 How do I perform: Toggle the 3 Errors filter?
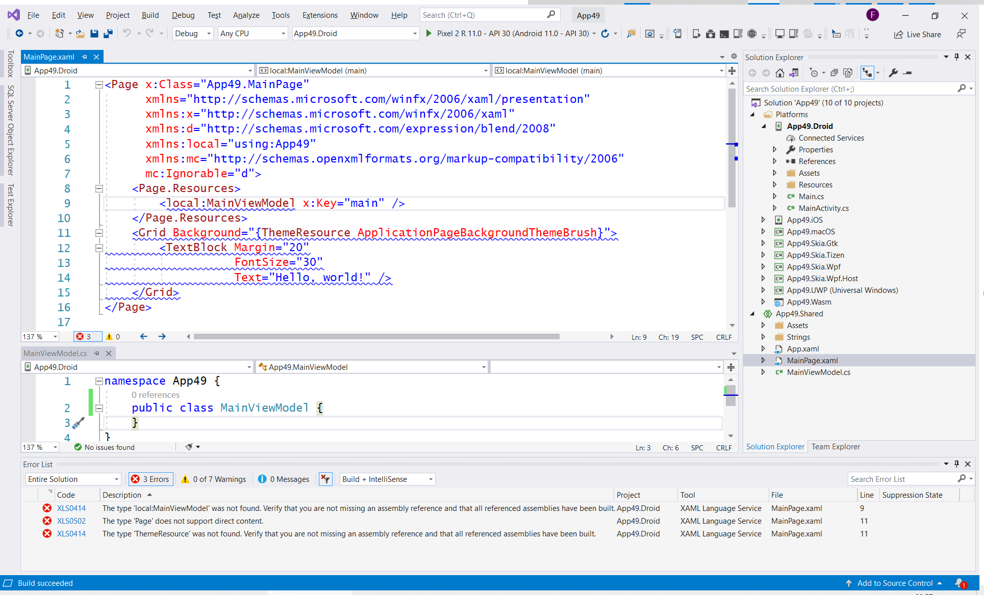pyautogui.click(x=150, y=479)
